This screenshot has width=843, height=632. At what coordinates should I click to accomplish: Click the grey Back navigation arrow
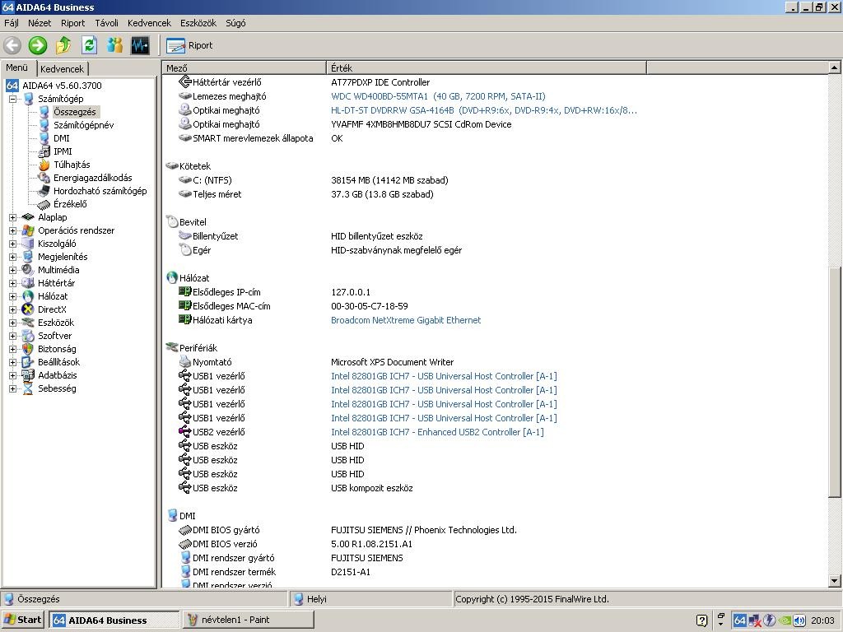(x=12, y=45)
